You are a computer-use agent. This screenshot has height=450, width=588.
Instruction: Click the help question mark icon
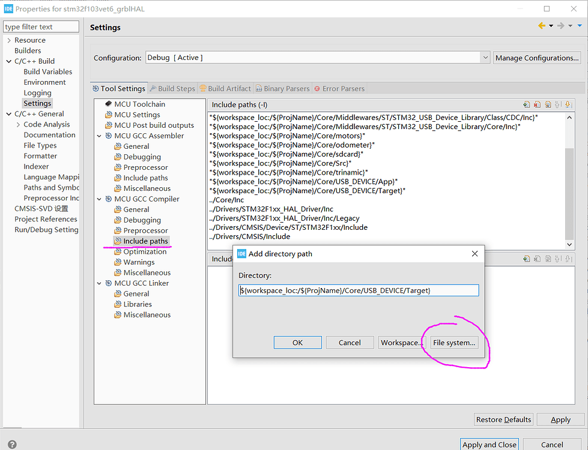pos(11,445)
